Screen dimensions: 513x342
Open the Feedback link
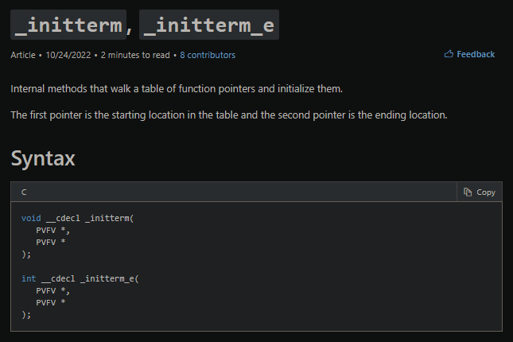475,55
